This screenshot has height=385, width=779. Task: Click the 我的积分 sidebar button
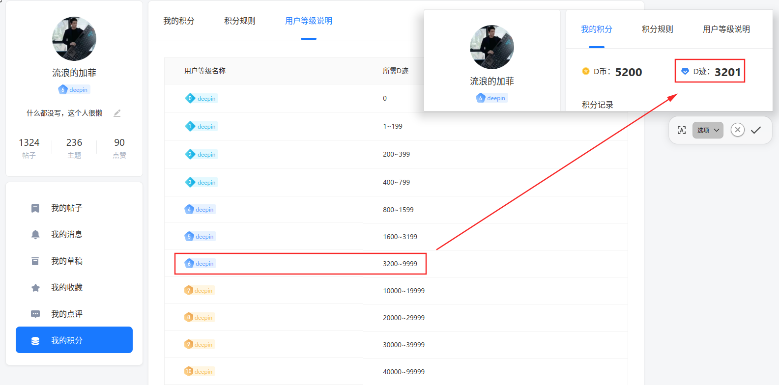click(x=74, y=340)
